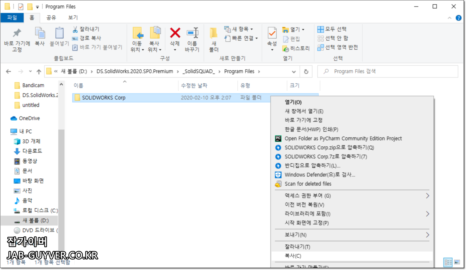Open the 공유 (Share) ribbon tab
The height and width of the screenshot is (270, 466).
pyautogui.click(x=51, y=18)
